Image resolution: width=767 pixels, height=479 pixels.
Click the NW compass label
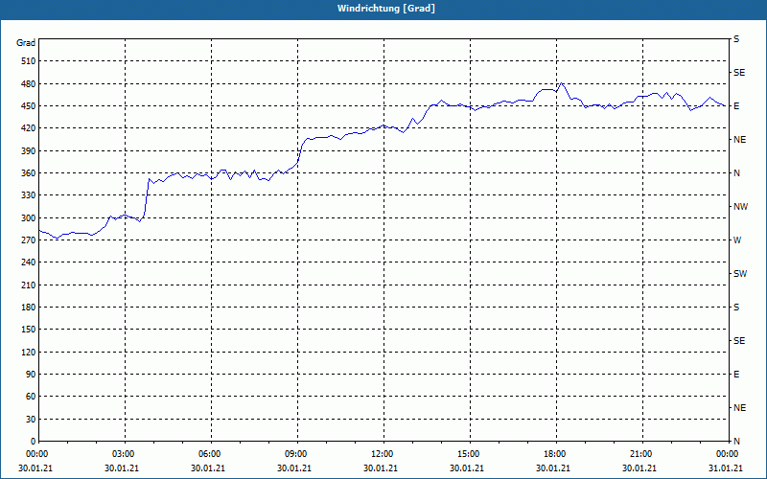pyautogui.click(x=740, y=207)
